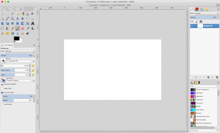The image size is (220, 133).
Task: Open the layer Mode dropdown
Action: pos(207,13)
